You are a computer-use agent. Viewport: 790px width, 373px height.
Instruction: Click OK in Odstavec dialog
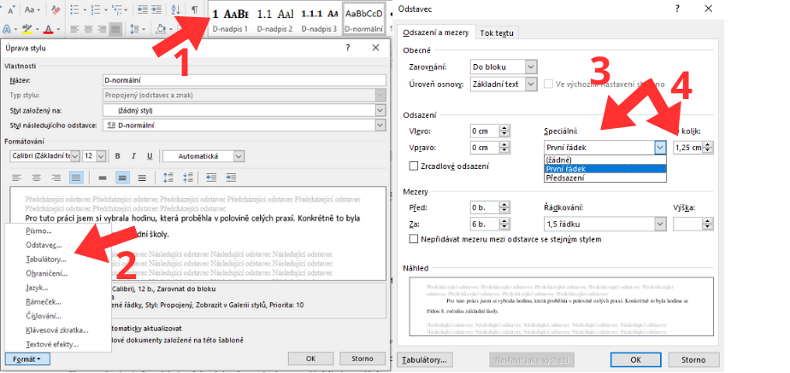636,359
